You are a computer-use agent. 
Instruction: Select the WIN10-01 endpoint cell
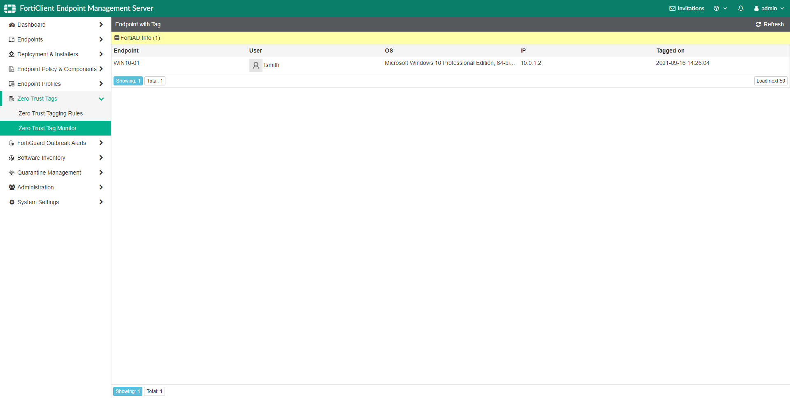(126, 63)
